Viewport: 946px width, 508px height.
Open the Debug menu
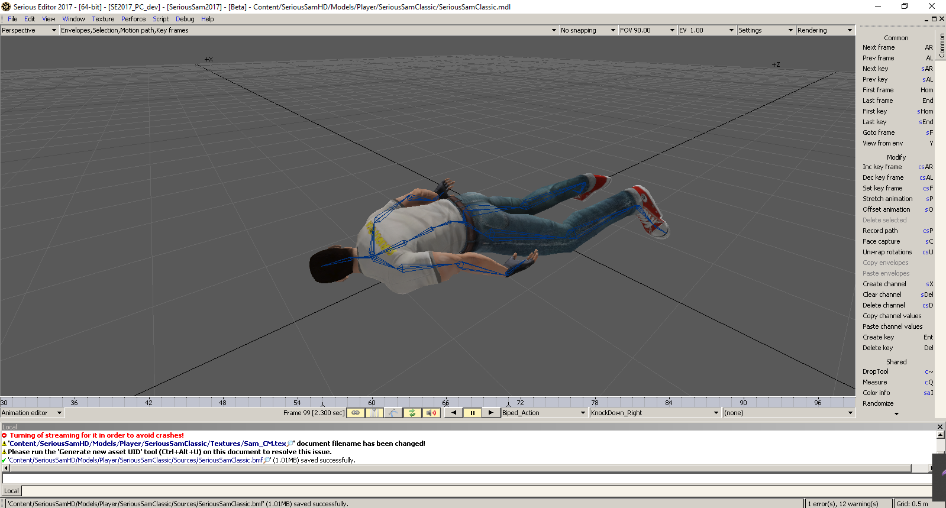(185, 19)
